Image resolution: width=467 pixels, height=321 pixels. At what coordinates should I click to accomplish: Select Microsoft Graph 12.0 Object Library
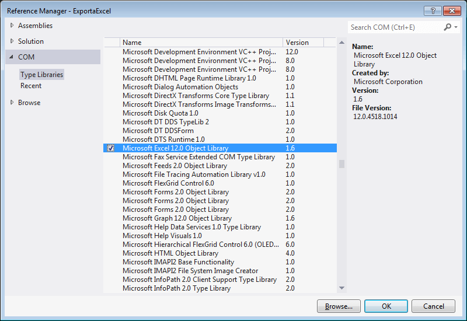pos(220,218)
